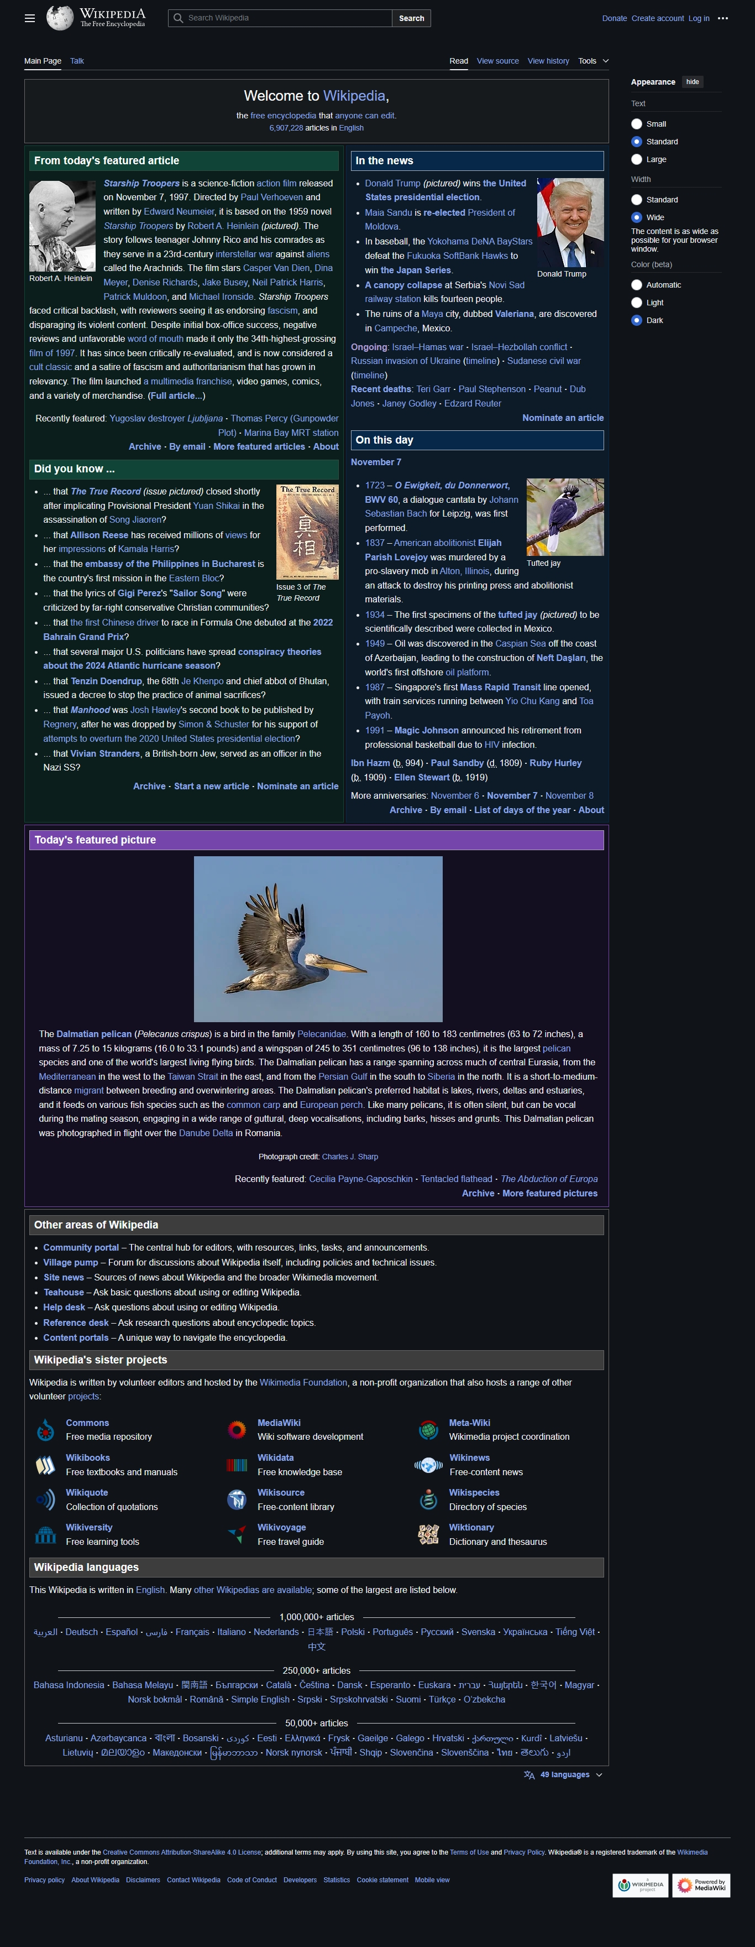755x1947 pixels.
Task: Select Small text size
Action: coord(637,124)
